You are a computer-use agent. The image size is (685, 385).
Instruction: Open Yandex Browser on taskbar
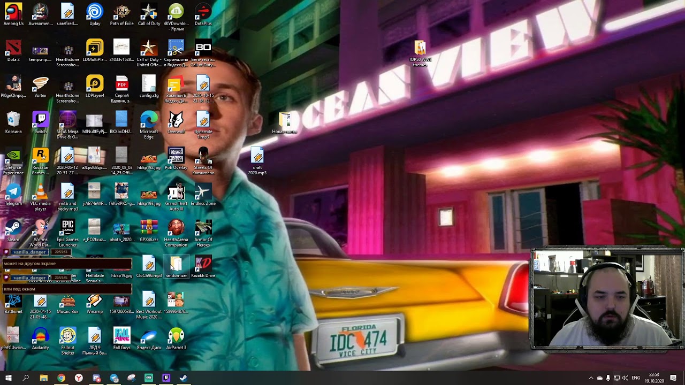click(x=79, y=378)
